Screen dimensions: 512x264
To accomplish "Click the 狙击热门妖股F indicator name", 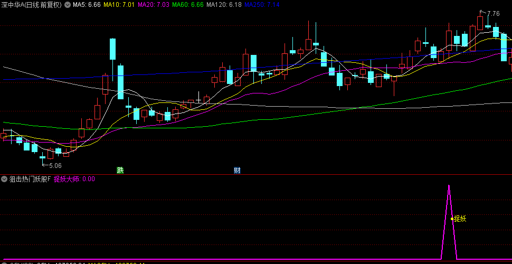I will [x=30, y=178].
